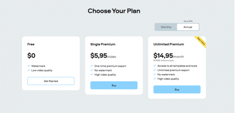
Task: Switch billing to Monthly
Action: coord(166,27)
